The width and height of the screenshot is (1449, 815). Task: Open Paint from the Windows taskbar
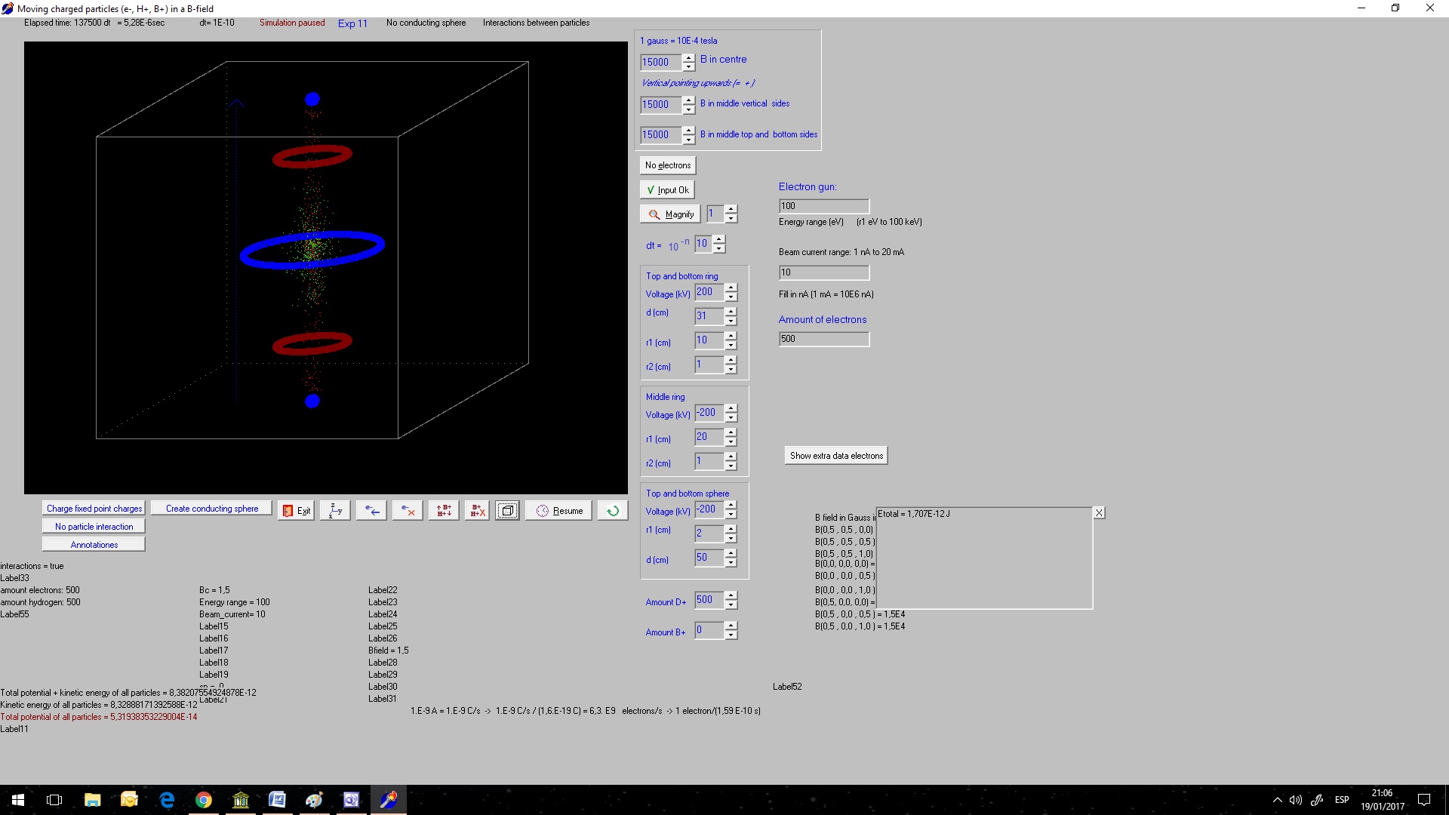coord(314,800)
